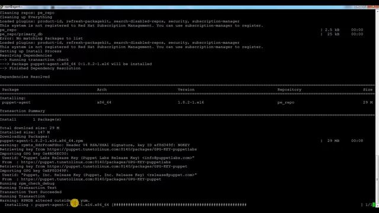The image size is (379, 213).
Task: Click the 'Cleaning up Everything' line
Action: [26, 17]
